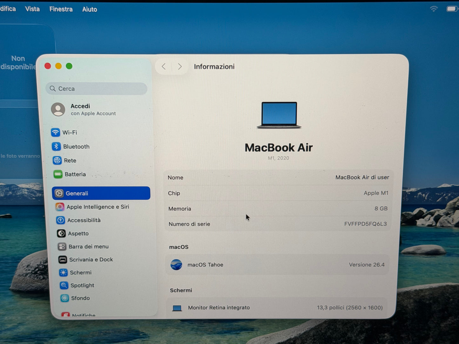Click the 13,3 pollici (2560 × 1600) text
Screen dimensions: 459x344
(349, 308)
